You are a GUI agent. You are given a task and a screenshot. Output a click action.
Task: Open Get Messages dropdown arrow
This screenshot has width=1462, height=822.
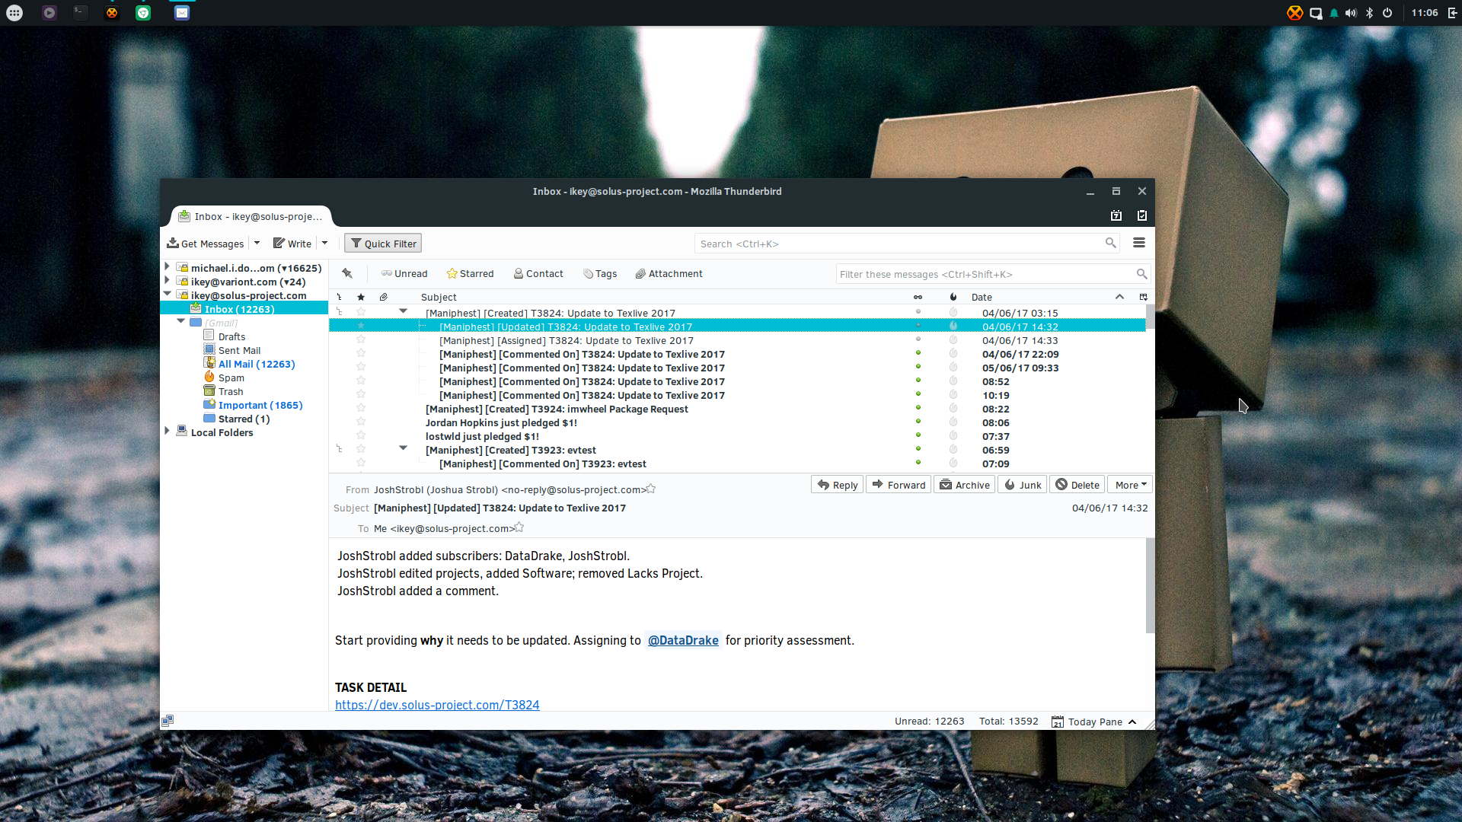[257, 244]
